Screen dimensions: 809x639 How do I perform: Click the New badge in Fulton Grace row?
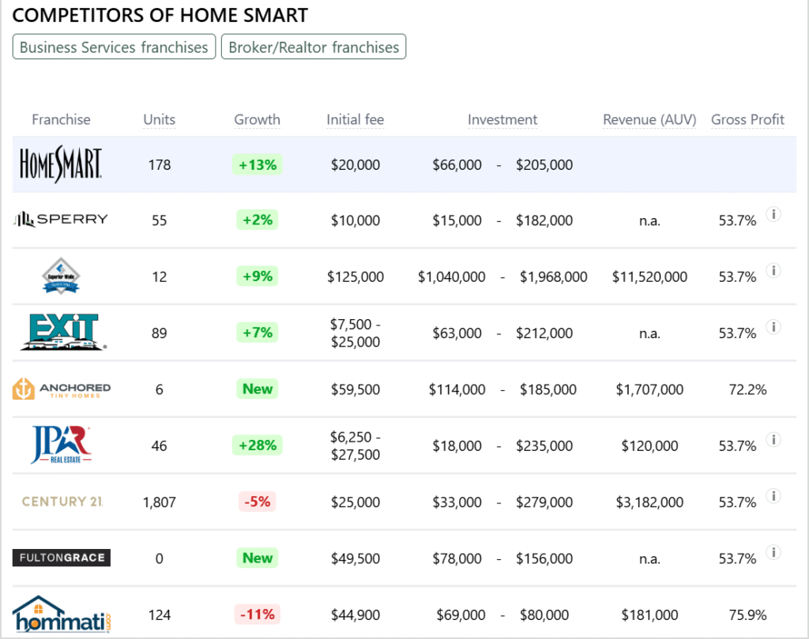coord(257,558)
